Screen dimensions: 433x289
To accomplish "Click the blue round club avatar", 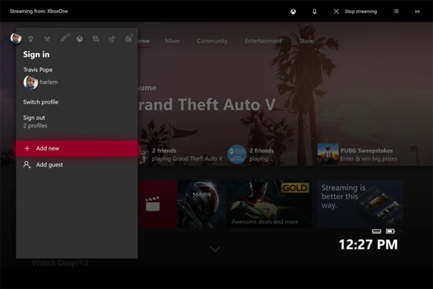I will [x=237, y=154].
